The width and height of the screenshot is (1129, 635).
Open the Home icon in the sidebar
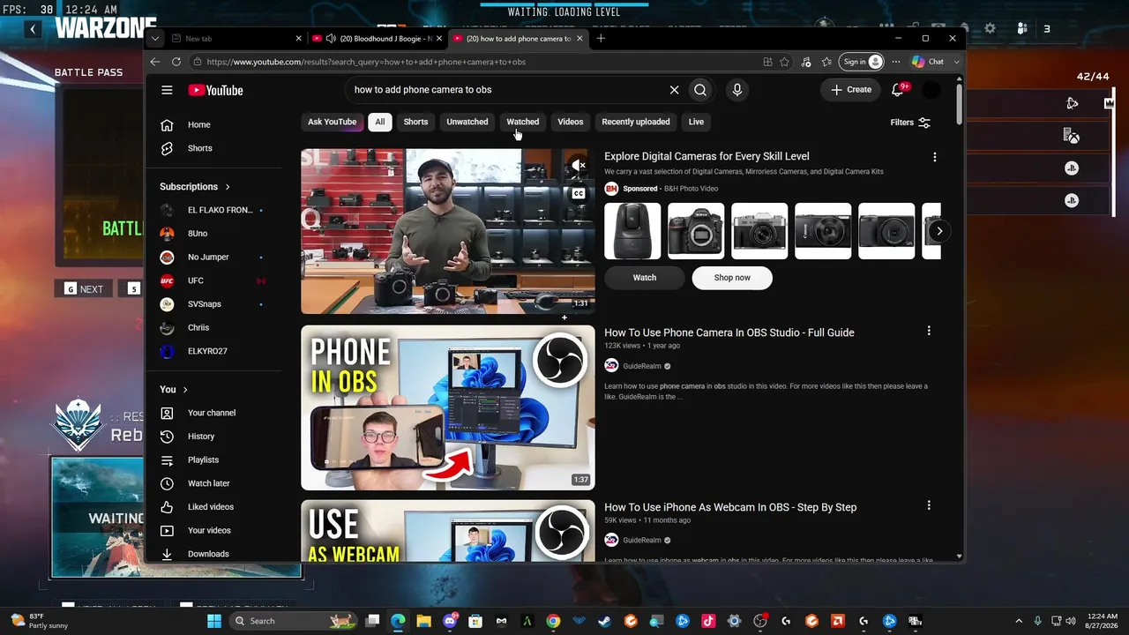167,124
